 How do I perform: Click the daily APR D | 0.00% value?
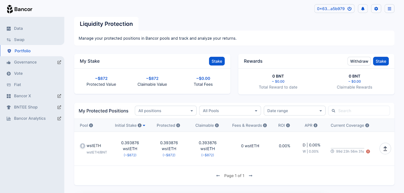coord(312,145)
